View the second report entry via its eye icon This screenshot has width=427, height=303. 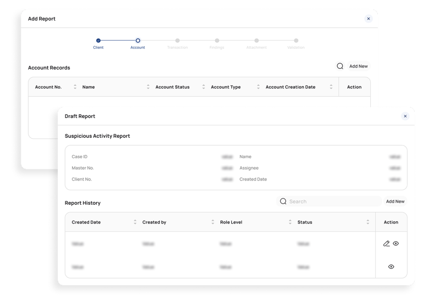click(391, 266)
